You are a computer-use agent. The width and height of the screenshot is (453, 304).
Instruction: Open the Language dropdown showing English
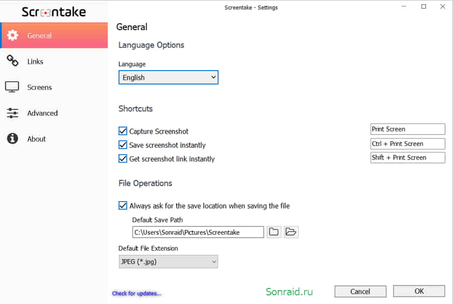point(168,78)
